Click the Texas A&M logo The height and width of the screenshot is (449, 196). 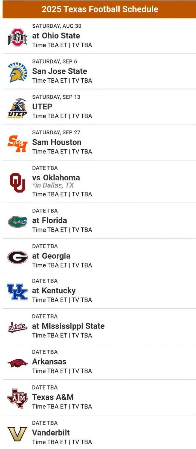(18, 398)
